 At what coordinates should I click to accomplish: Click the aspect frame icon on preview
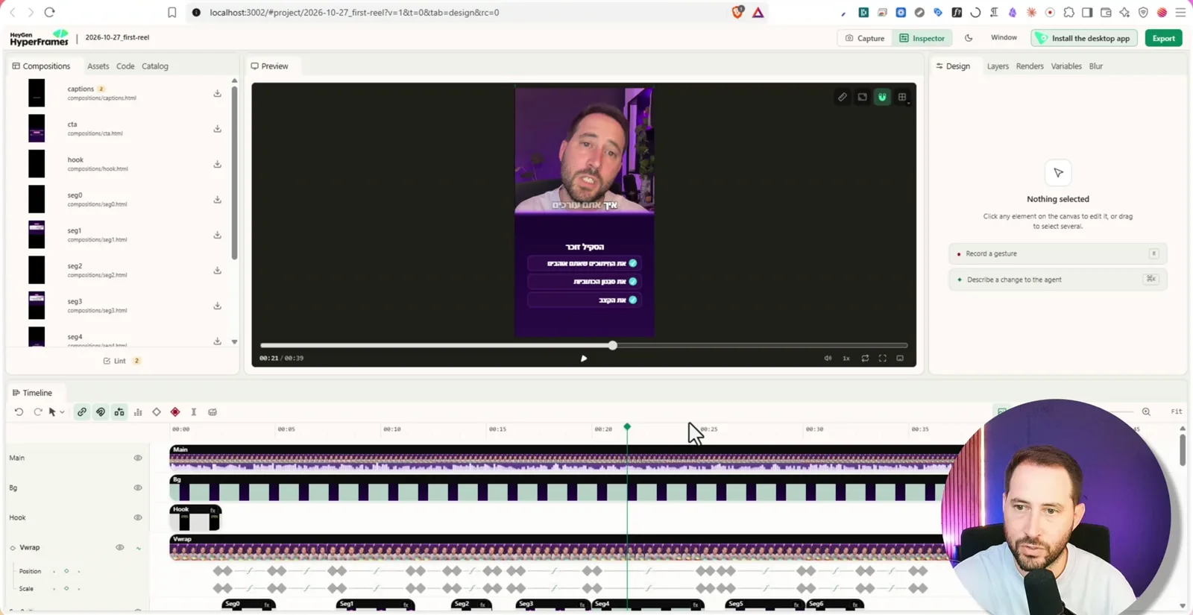pos(862,97)
